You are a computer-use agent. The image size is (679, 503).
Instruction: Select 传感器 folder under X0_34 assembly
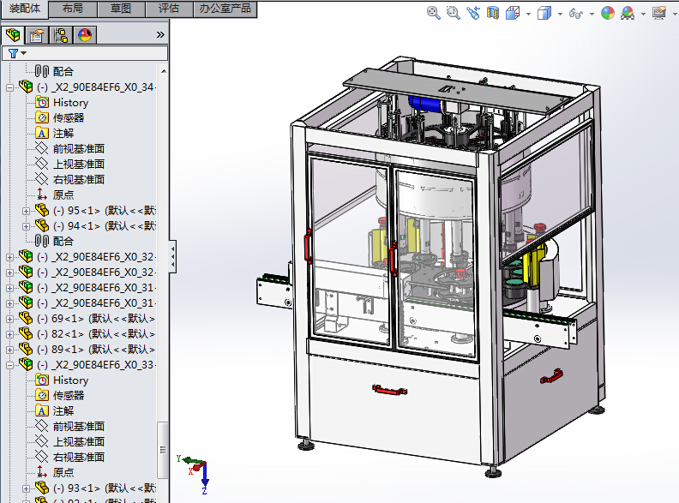pos(69,117)
